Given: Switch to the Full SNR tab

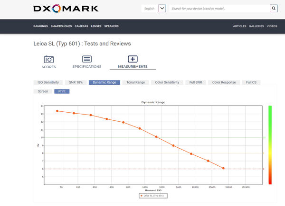Looking at the screenshot, I should point(196,82).
